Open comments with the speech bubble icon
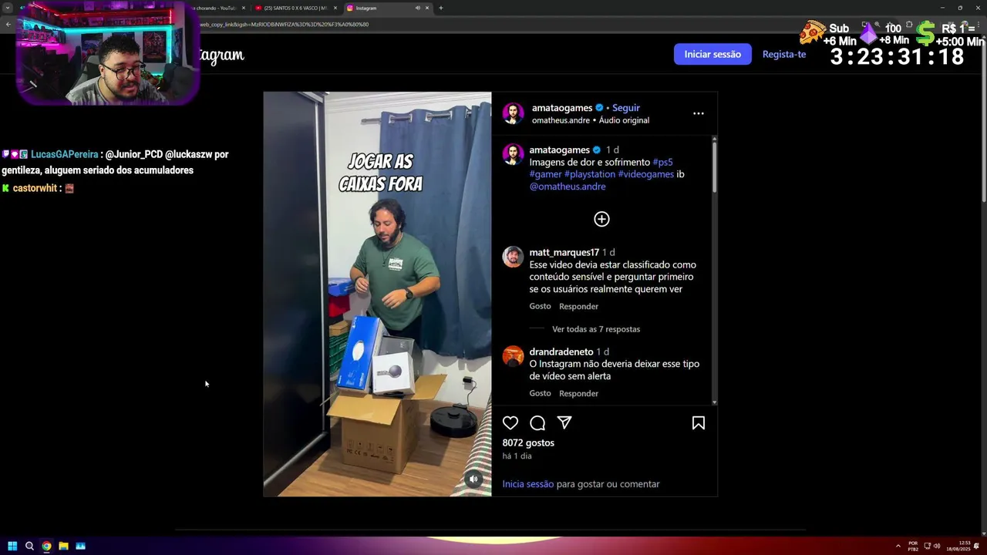Image resolution: width=987 pixels, height=555 pixels. (537, 422)
